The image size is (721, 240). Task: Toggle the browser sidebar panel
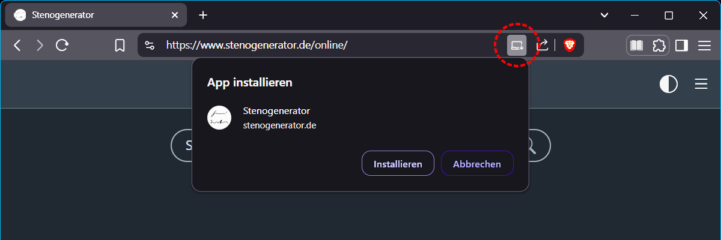(681, 45)
